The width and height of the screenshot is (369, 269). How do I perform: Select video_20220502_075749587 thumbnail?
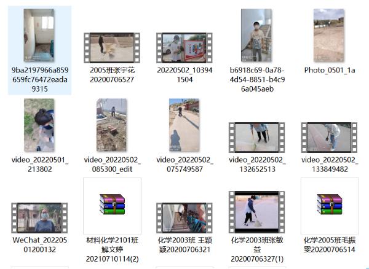184,125
